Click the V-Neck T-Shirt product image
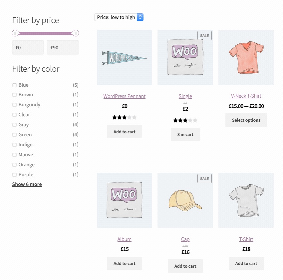Image resolution: width=283 pixels, height=280 pixels. pyautogui.click(x=246, y=57)
